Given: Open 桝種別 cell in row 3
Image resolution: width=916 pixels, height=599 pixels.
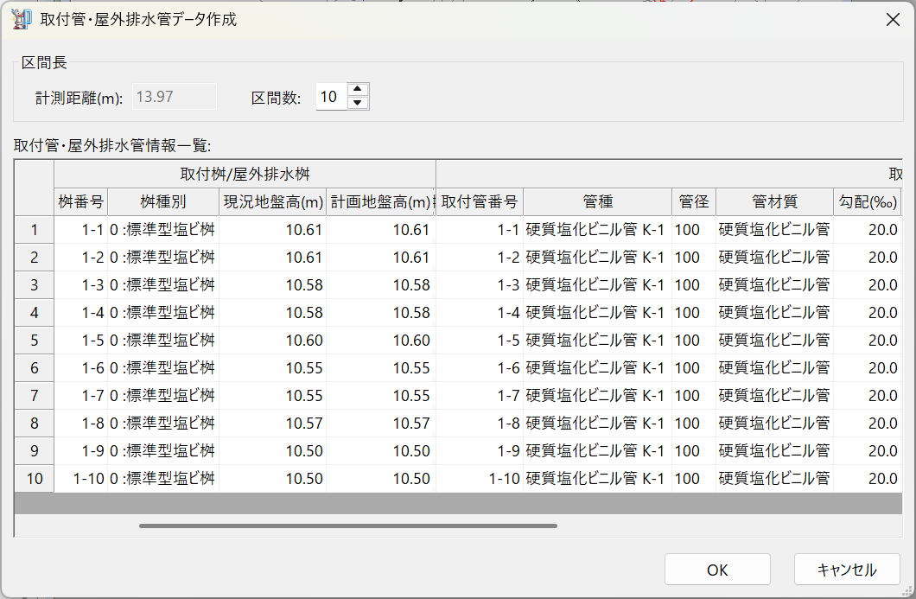Looking at the screenshot, I should point(162,285).
